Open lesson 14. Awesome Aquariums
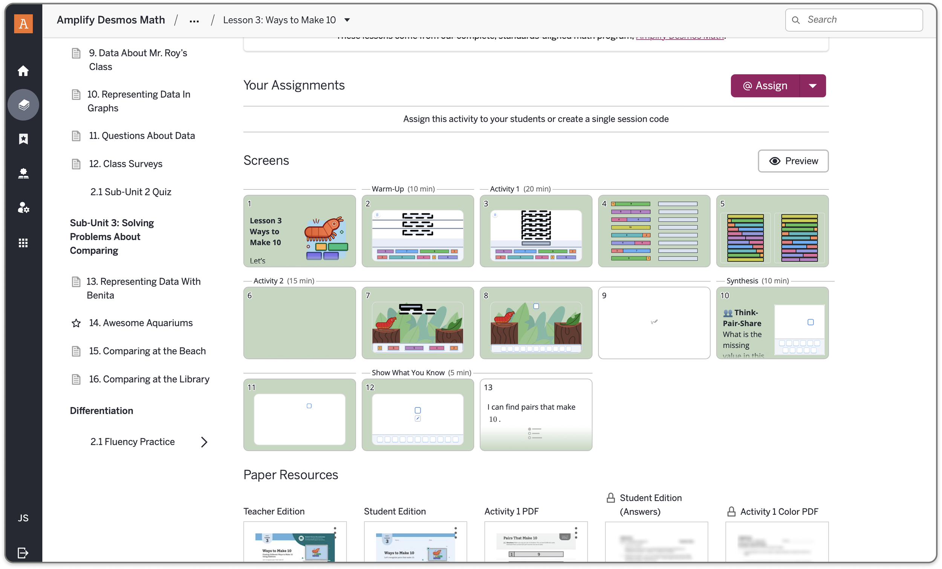The width and height of the screenshot is (942, 569). pos(141,323)
